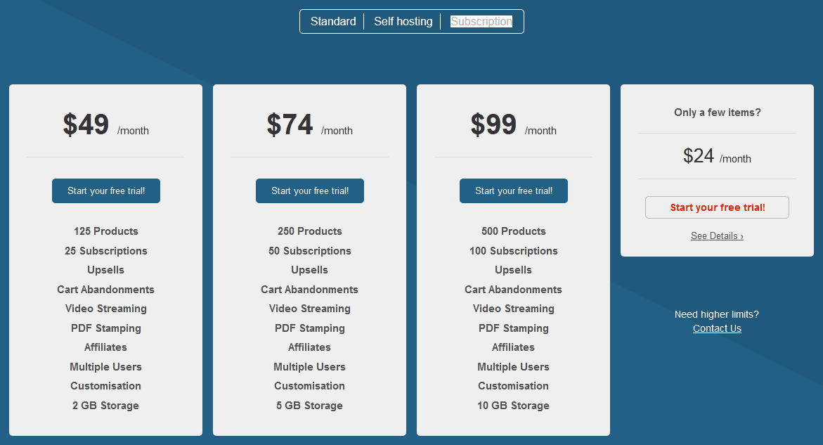The image size is (823, 445).
Task: Open See Details for the $24 plan
Action: [x=717, y=236]
